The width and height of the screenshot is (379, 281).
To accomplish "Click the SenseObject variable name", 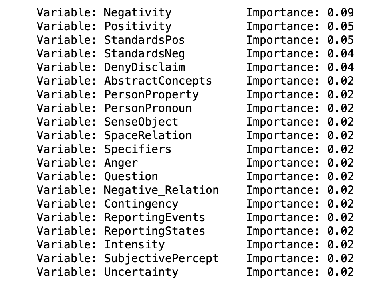I will point(141,122).
